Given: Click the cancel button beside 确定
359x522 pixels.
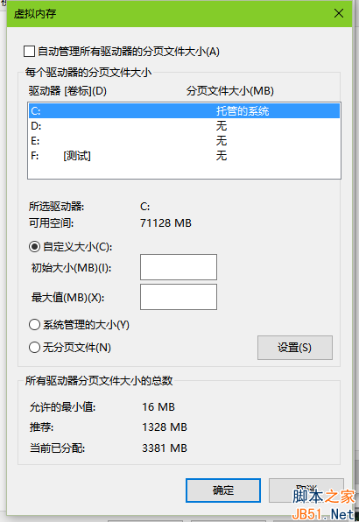Looking at the screenshot, I should tap(306, 490).
